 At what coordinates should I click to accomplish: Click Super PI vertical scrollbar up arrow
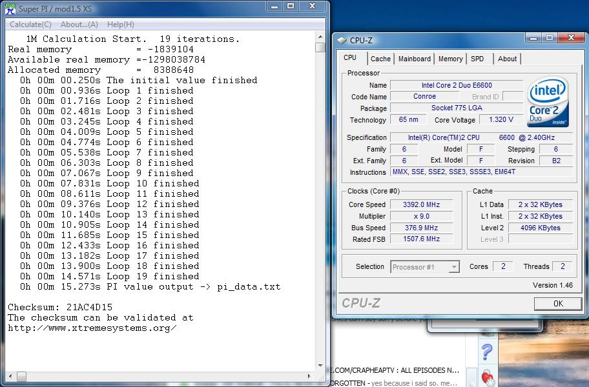(320, 37)
